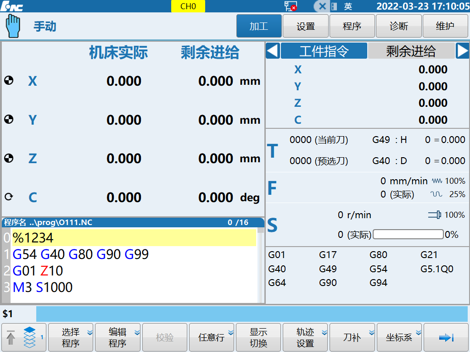Click the manual mode hand icon
470x352 pixels.
pos(13,26)
